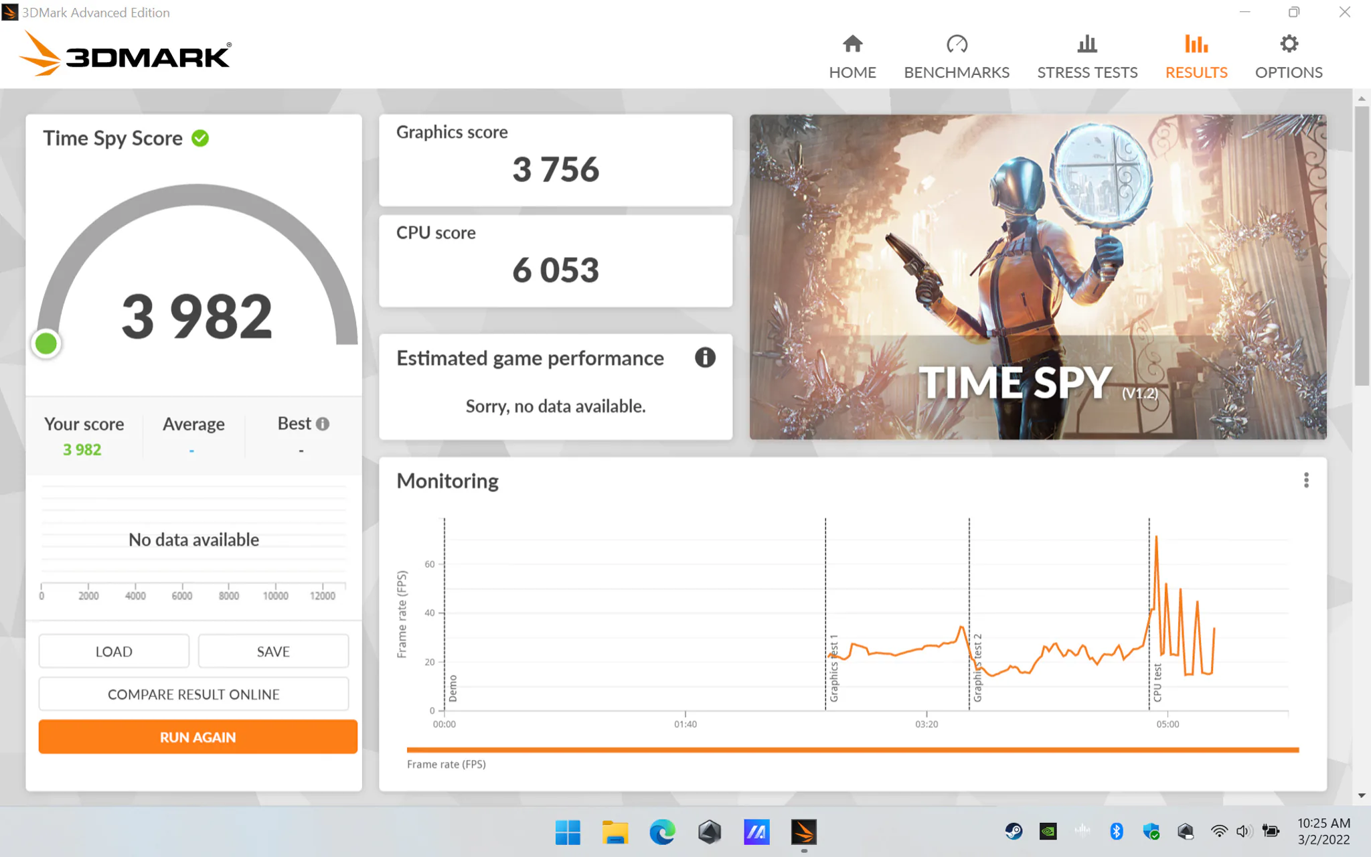Open the NVIDIA tray icon
The width and height of the screenshot is (1371, 857).
pyautogui.click(x=1048, y=832)
